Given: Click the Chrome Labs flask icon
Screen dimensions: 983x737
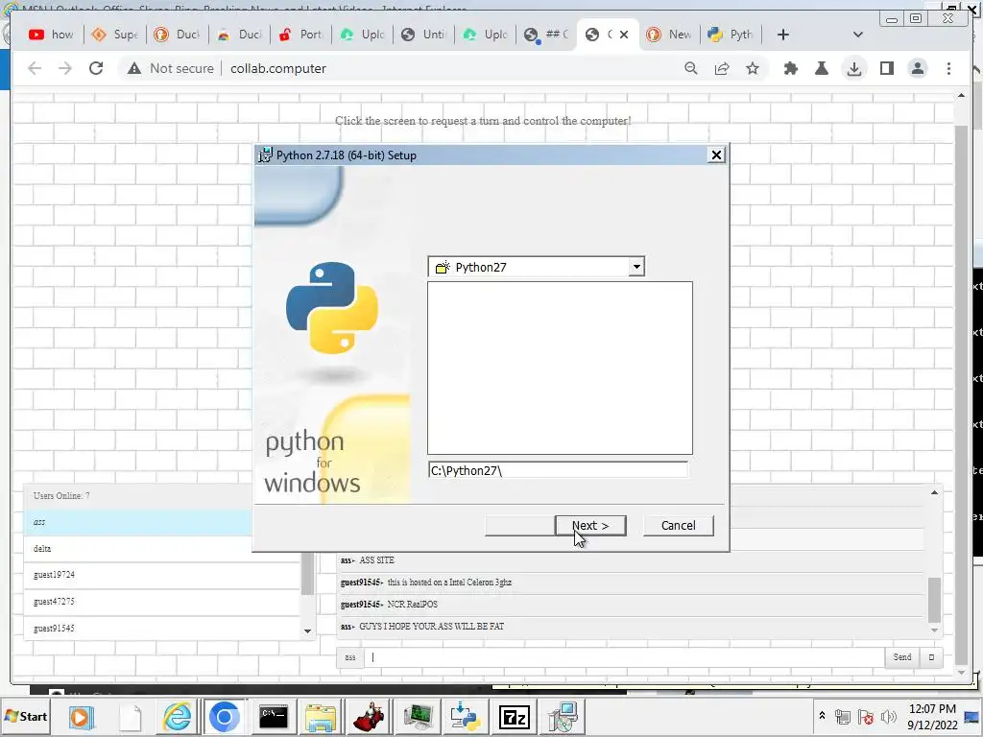Looking at the screenshot, I should (x=822, y=68).
